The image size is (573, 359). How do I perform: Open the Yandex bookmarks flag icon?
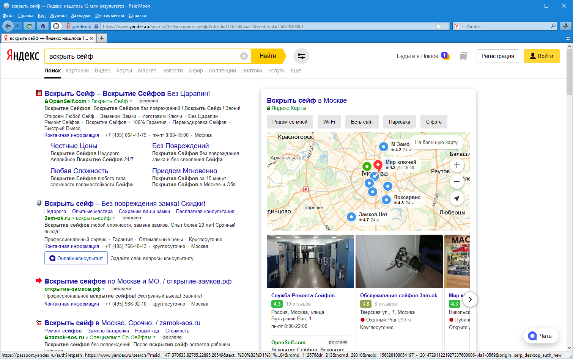pyautogui.click(x=463, y=56)
